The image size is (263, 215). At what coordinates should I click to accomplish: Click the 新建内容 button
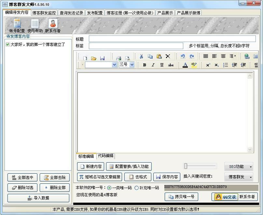pos(90,167)
